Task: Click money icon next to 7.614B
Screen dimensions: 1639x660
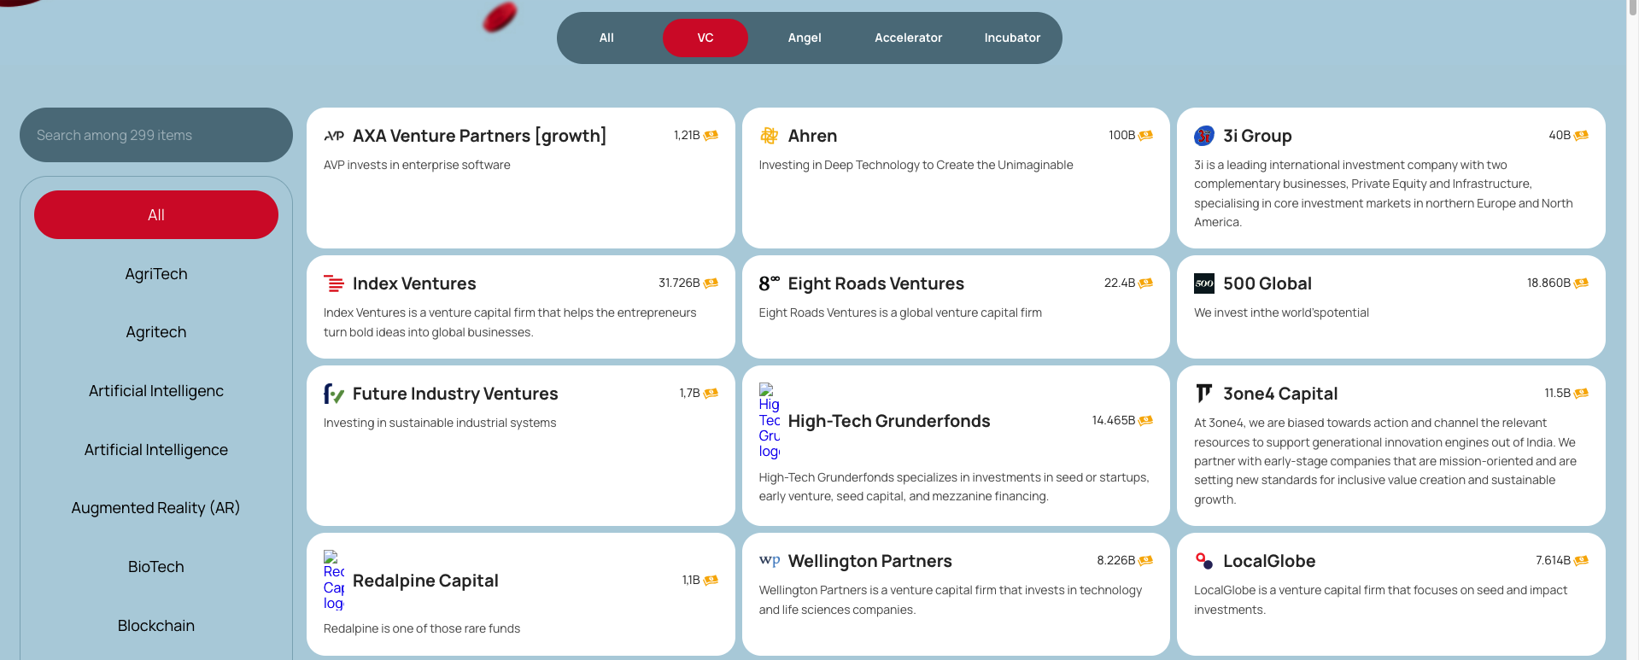Action: click(1581, 561)
